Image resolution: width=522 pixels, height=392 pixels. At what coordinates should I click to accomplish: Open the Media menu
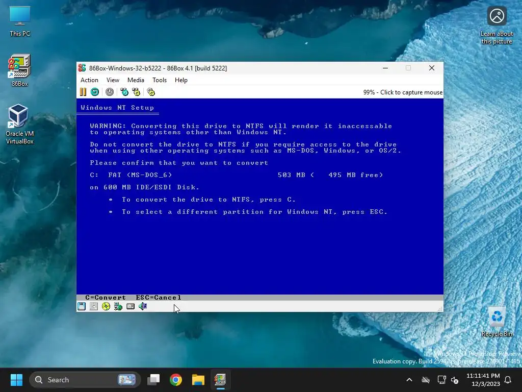136,80
